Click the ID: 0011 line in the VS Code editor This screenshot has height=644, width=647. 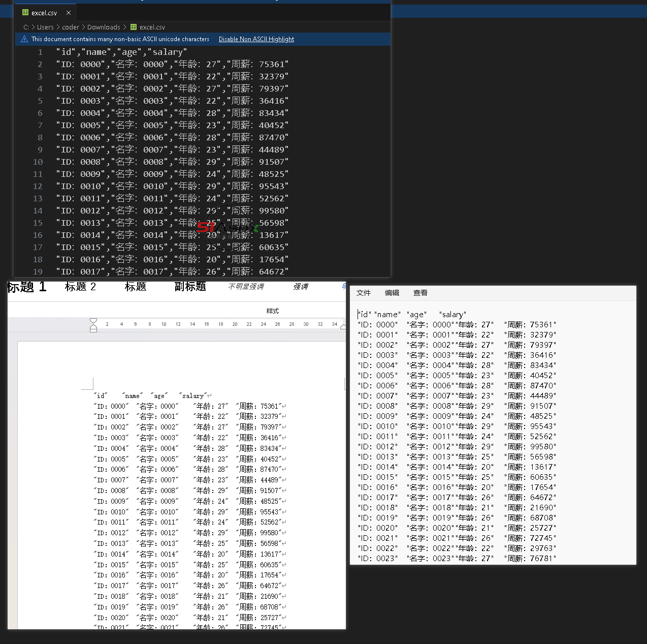point(173,198)
